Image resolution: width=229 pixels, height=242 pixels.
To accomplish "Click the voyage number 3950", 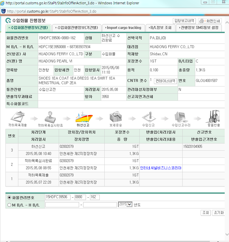I will 105,97.
